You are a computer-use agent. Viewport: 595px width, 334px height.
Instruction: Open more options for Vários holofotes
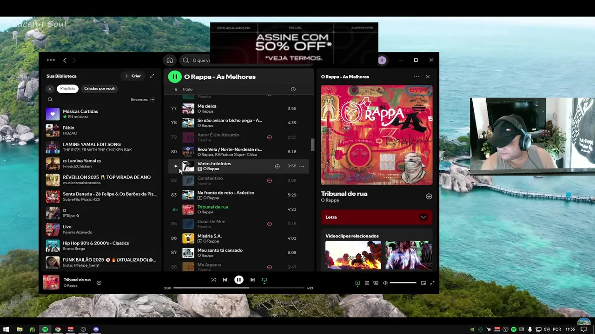tap(302, 166)
